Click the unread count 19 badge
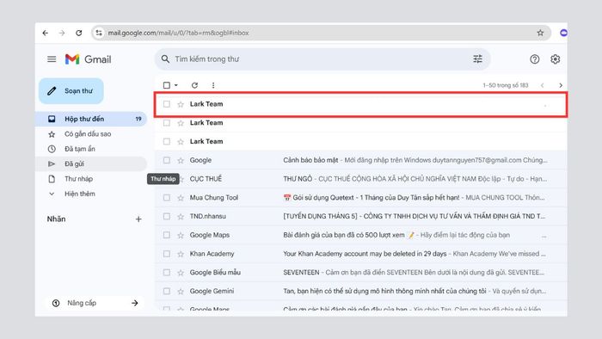Viewport: 602px width, 339px height. [x=138, y=119]
